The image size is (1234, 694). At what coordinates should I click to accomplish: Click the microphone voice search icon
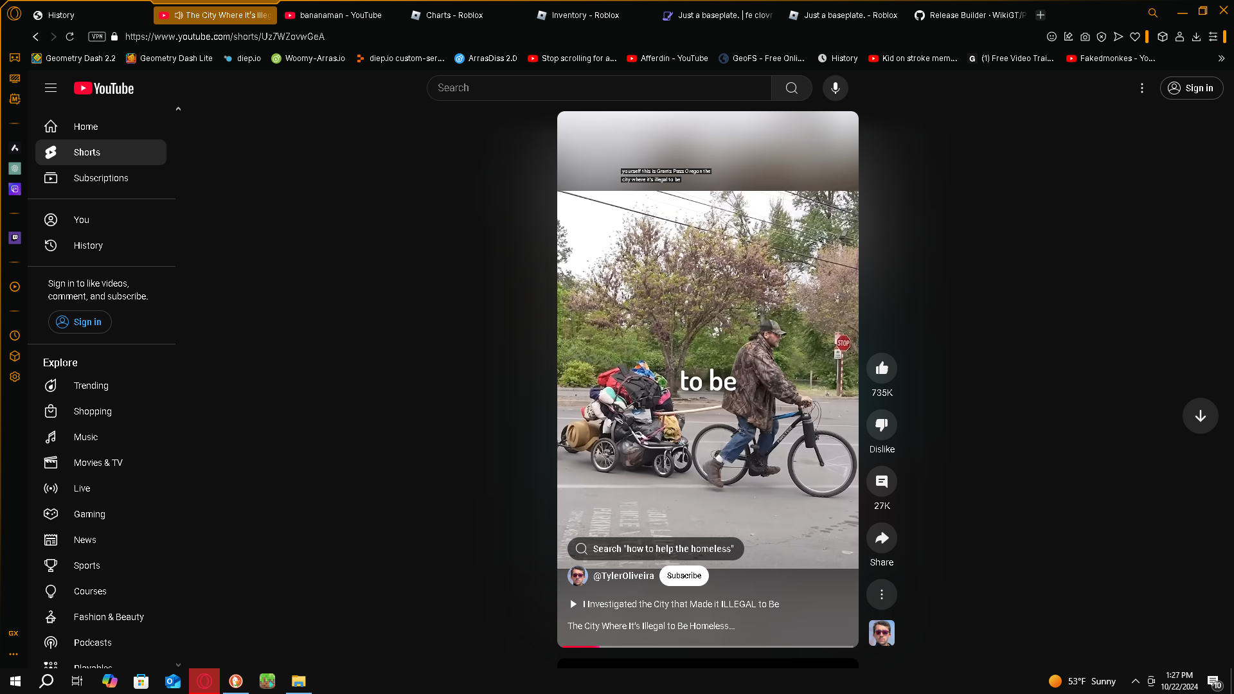835,88
